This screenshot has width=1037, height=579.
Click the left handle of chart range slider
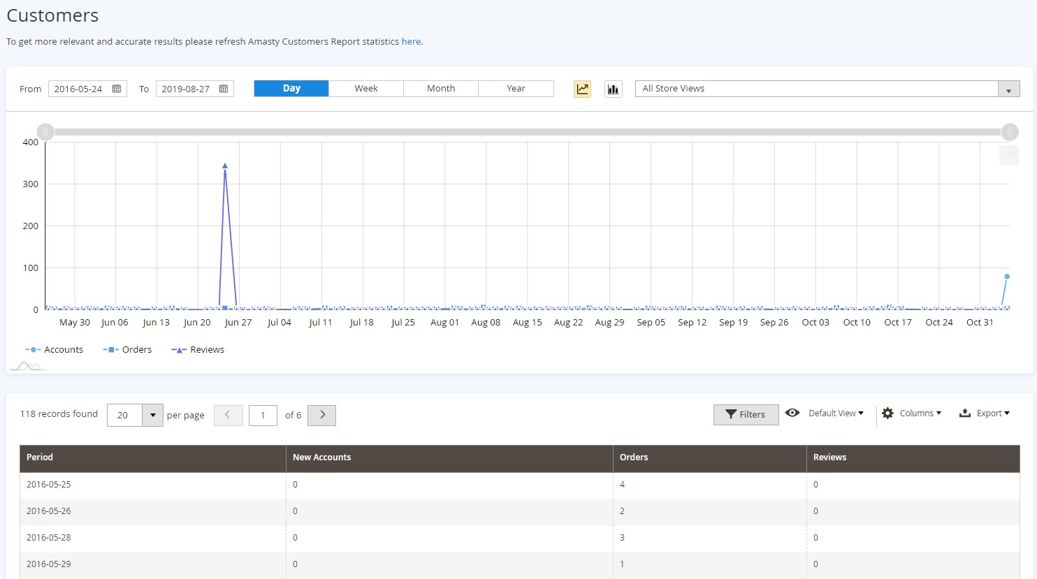[x=45, y=132]
